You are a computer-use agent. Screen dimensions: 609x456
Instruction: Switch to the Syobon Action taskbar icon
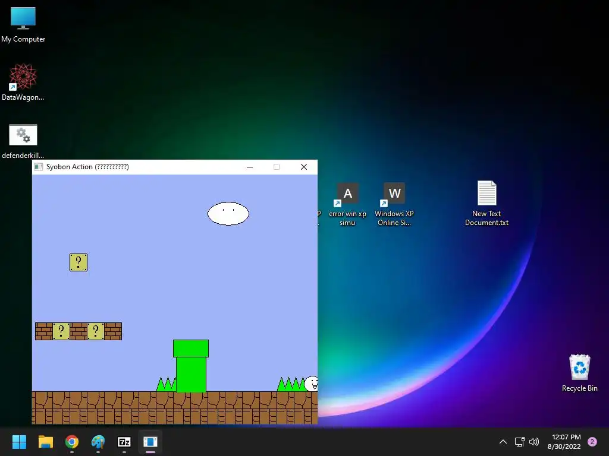tap(150, 442)
